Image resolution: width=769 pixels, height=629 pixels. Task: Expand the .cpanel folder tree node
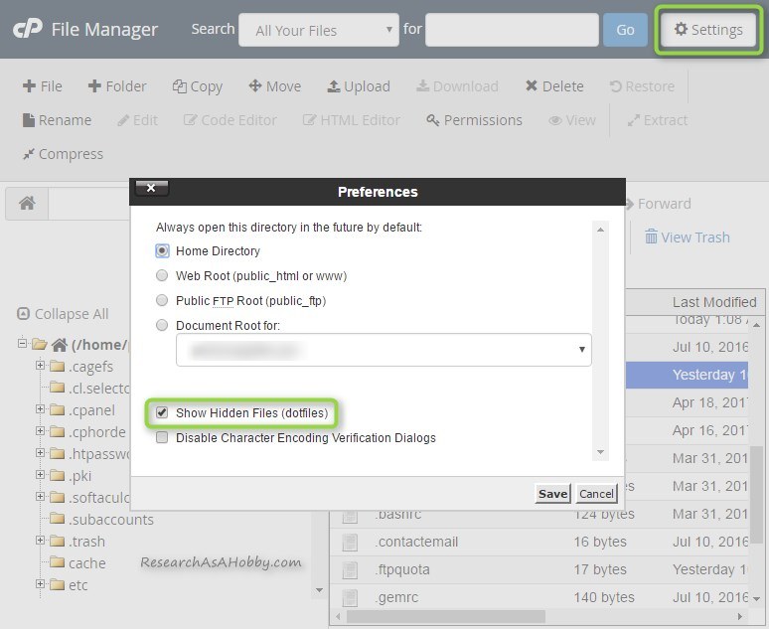point(41,409)
